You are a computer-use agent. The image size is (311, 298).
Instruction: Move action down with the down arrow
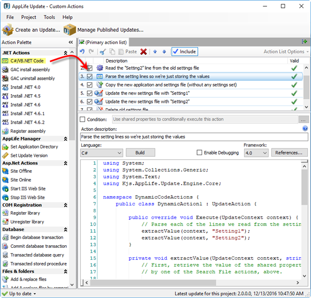[164, 52]
